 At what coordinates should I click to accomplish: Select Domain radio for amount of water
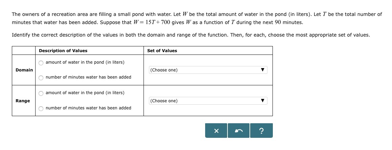(41, 63)
